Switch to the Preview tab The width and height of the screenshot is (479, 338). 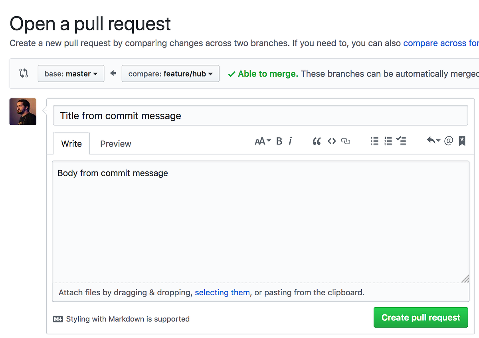pyautogui.click(x=115, y=144)
